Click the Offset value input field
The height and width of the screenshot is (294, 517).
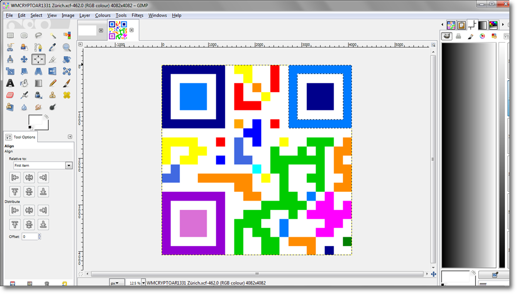pyautogui.click(x=30, y=236)
